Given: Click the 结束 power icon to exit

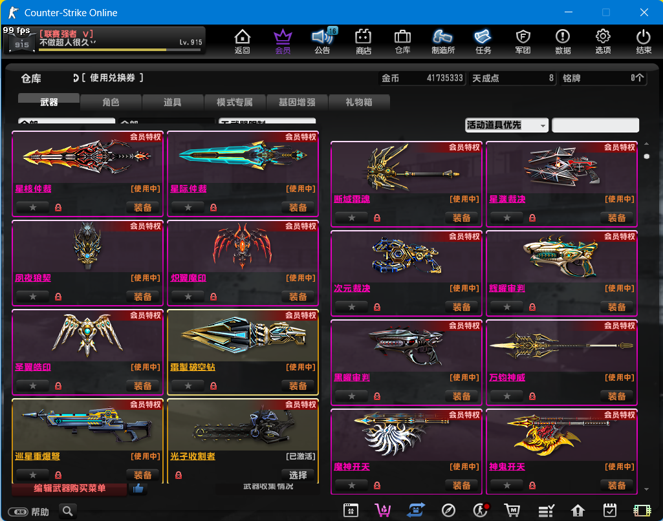Looking at the screenshot, I should point(644,41).
